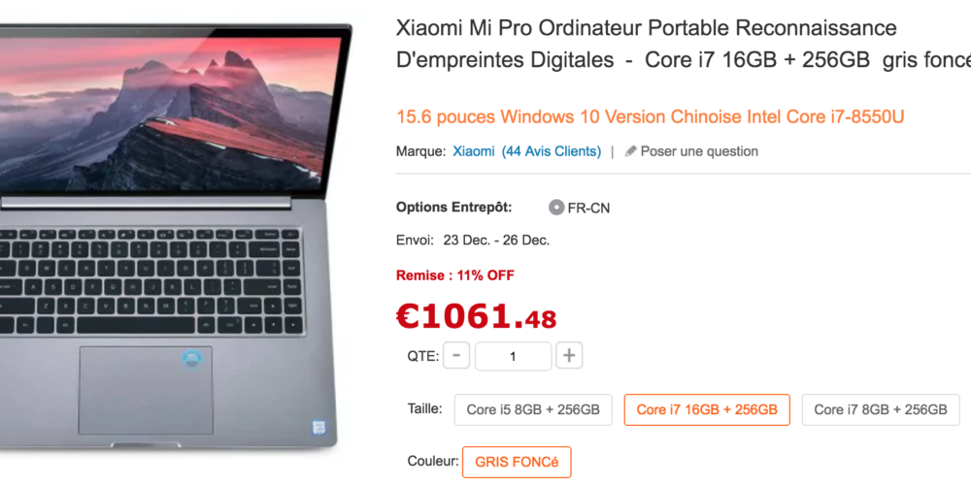Click the Remise : 11% OFF label
Viewport: 971px width, 485px height.
pyautogui.click(x=455, y=275)
